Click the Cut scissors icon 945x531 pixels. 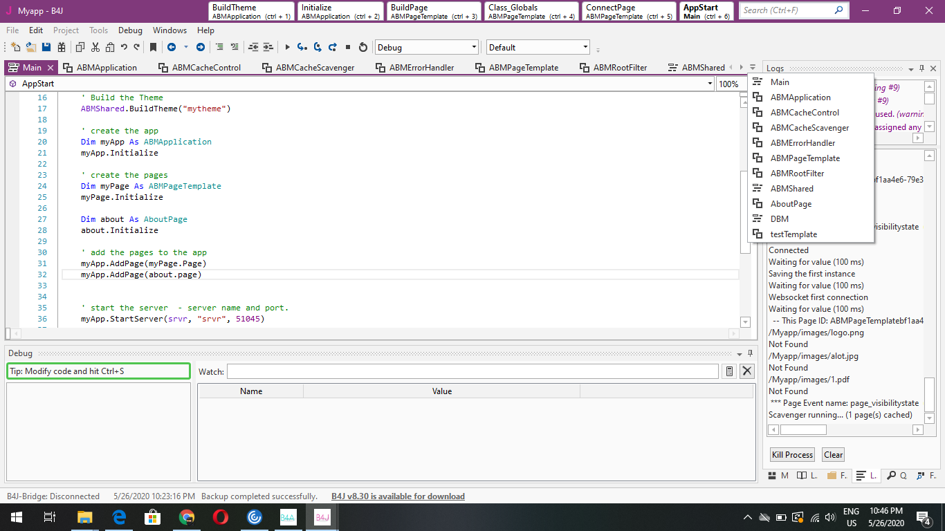coord(95,47)
